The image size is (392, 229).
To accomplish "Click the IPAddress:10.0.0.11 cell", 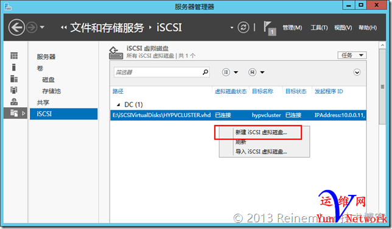I will click(340, 115).
